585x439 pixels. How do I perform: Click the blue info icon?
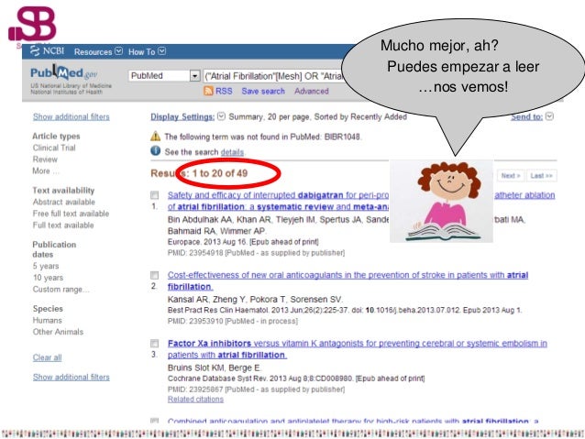point(155,151)
